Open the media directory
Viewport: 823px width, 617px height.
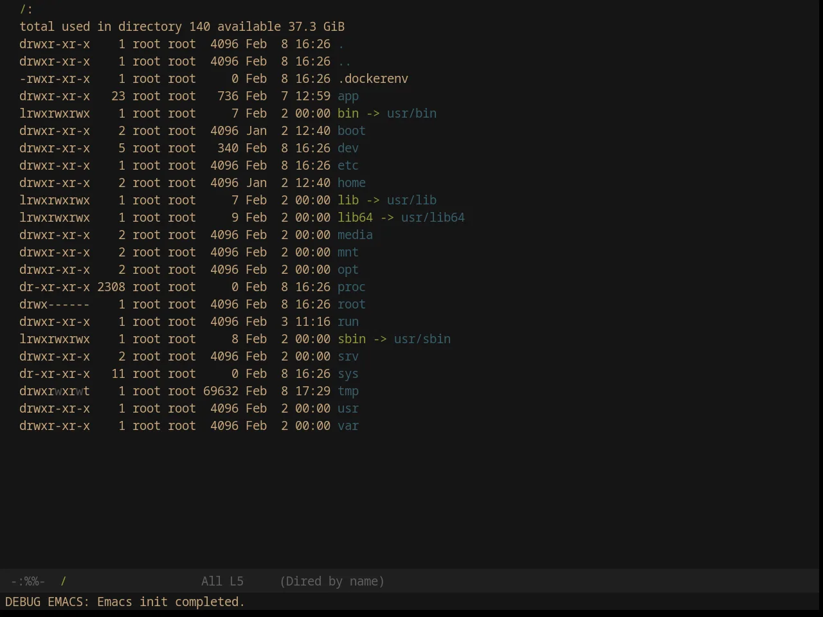[x=355, y=235]
